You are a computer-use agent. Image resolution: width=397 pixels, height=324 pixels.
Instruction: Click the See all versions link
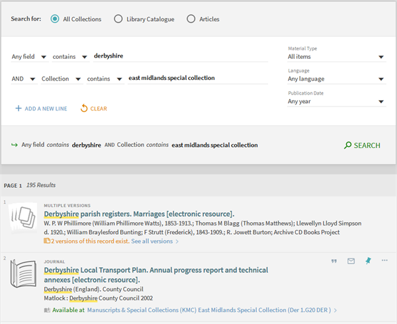click(x=154, y=241)
